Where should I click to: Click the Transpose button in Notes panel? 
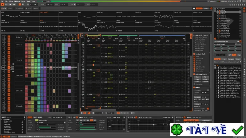pos(197,97)
